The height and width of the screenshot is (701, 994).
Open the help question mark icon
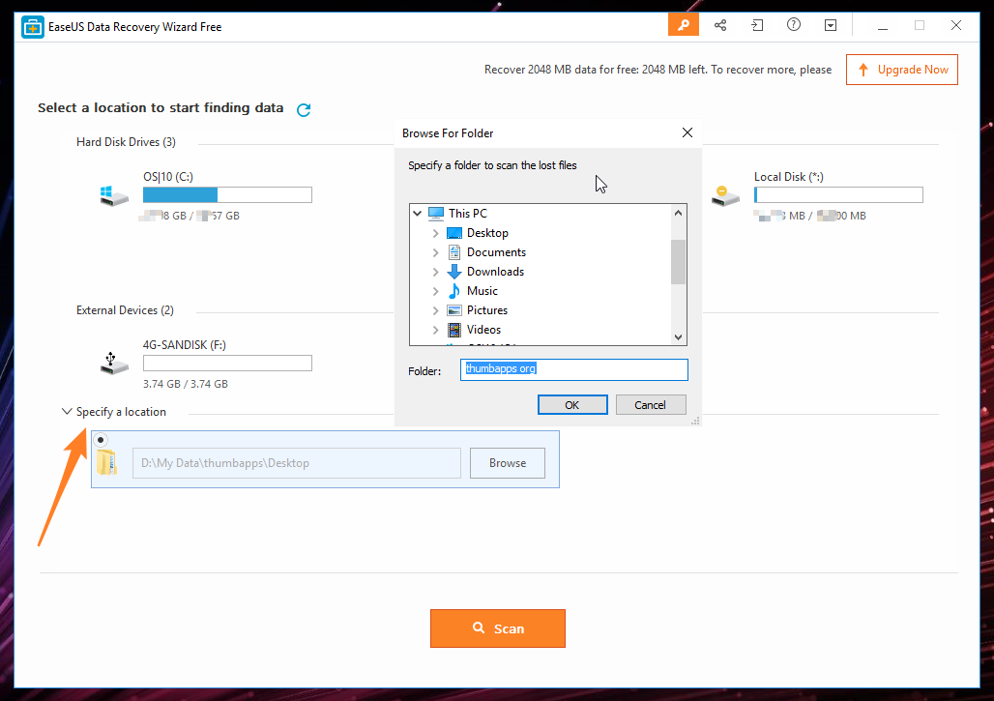(x=794, y=25)
